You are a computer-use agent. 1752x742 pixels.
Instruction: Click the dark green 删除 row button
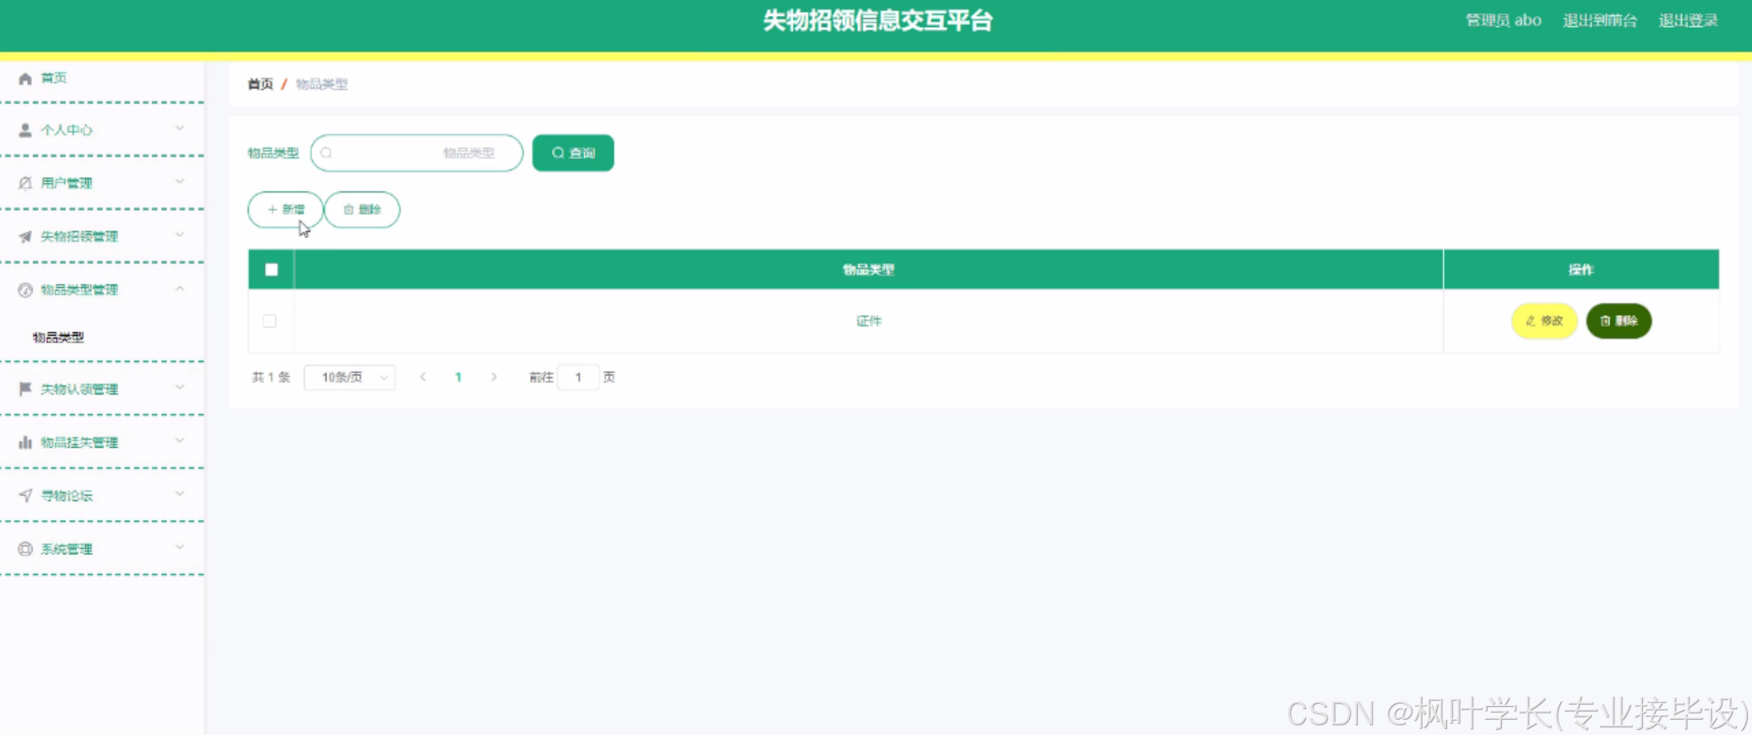click(x=1619, y=320)
